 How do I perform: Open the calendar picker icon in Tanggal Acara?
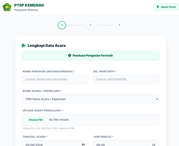pyautogui.click(x=83, y=145)
